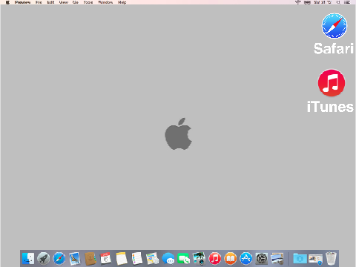The width and height of the screenshot is (356, 267).
Task: Open Contacts book icon in Dock
Action: (90, 259)
